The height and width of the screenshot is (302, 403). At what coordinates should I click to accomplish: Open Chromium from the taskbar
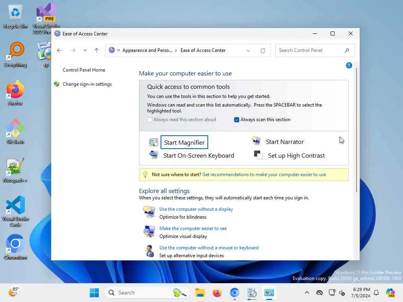(x=235, y=293)
